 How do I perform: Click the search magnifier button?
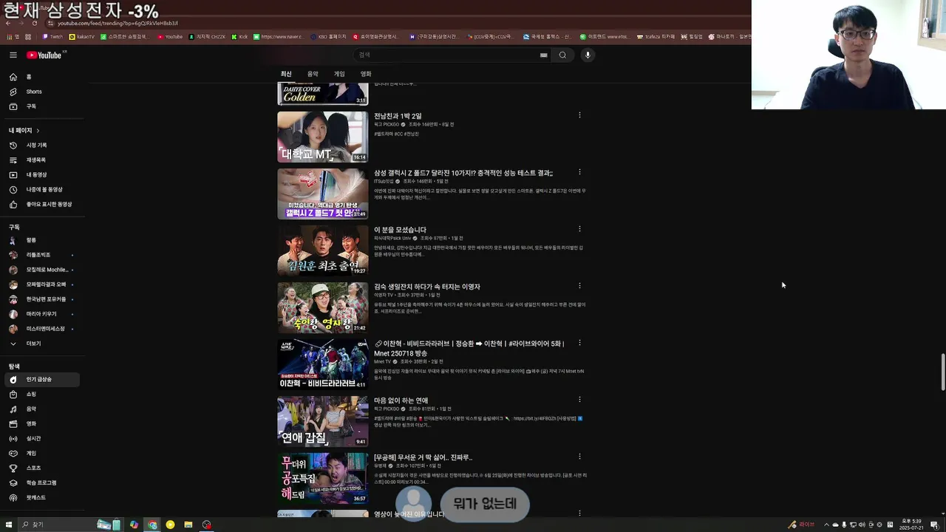tap(562, 55)
